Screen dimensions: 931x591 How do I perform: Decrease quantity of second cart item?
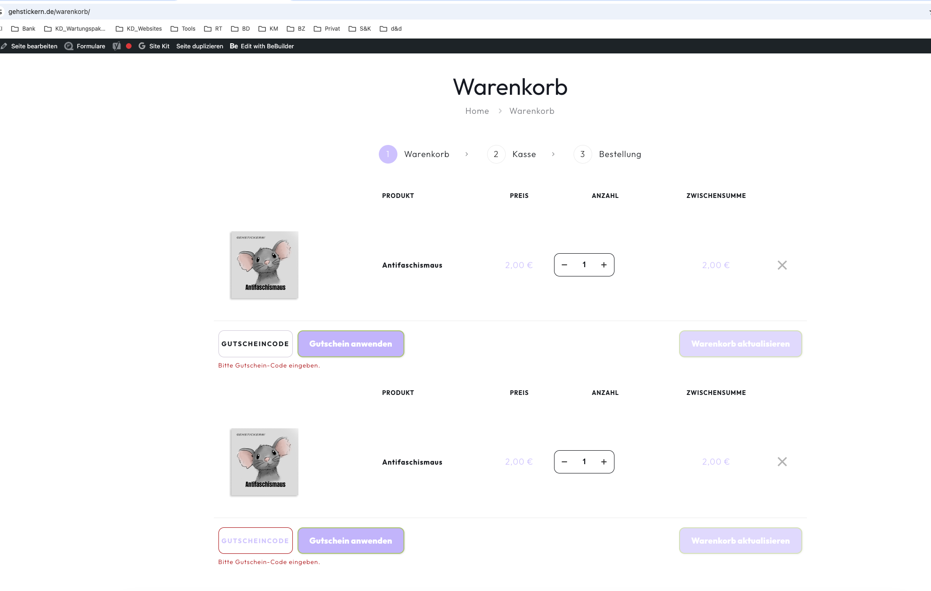tap(564, 462)
